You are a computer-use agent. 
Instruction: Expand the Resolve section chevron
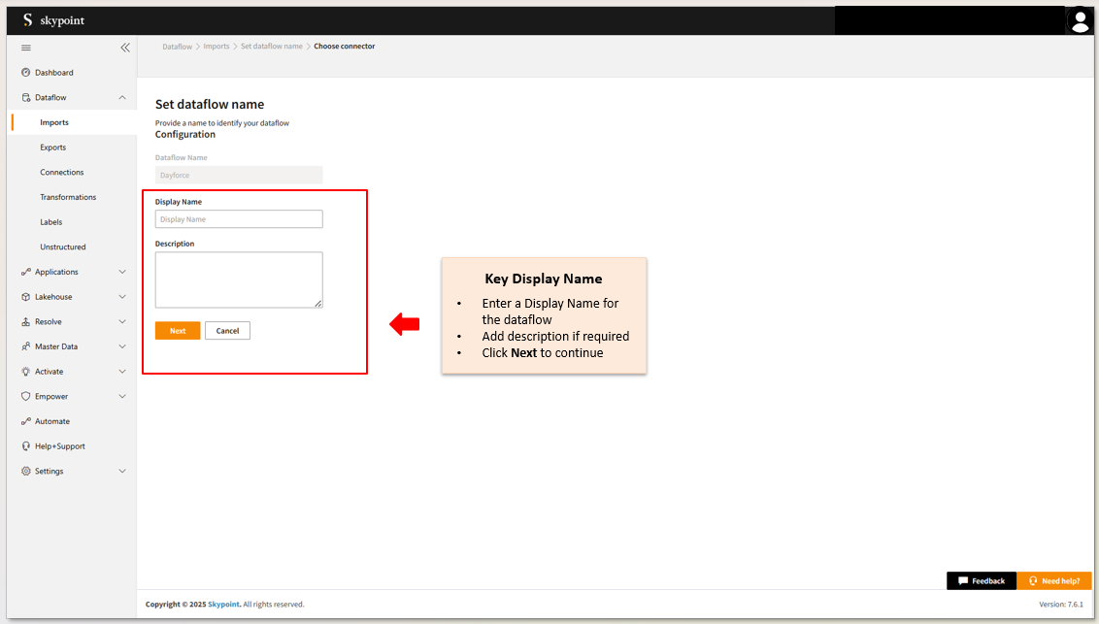click(x=122, y=322)
